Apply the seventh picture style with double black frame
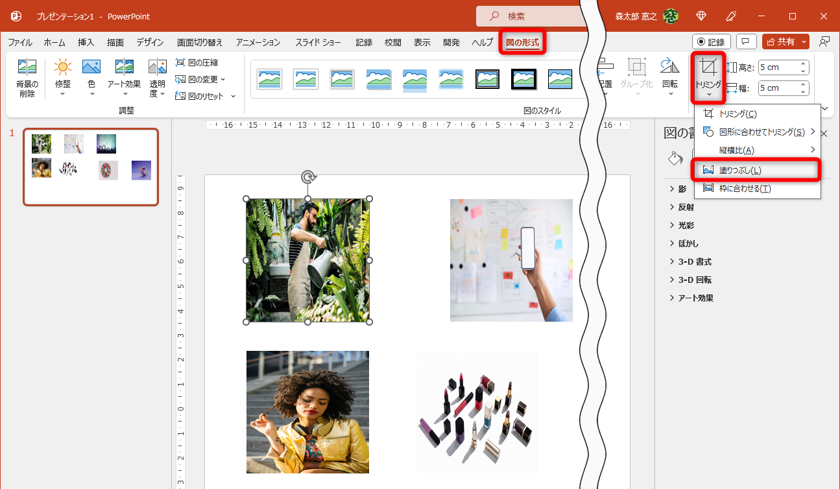 tap(488, 78)
